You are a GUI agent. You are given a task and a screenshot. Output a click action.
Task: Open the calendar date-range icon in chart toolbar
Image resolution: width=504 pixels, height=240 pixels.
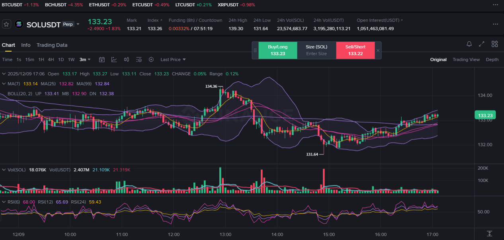[102, 60]
